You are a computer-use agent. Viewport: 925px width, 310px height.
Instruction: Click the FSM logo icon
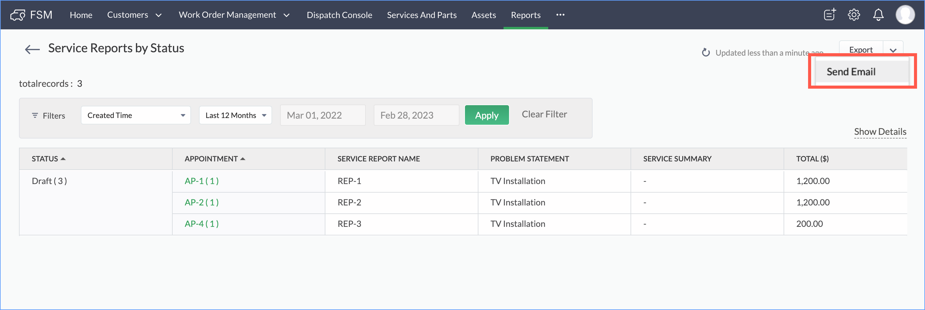17,15
